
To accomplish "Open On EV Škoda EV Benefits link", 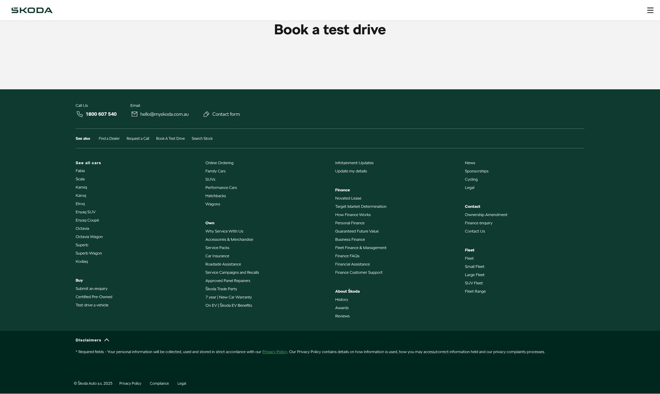I will point(229,306).
